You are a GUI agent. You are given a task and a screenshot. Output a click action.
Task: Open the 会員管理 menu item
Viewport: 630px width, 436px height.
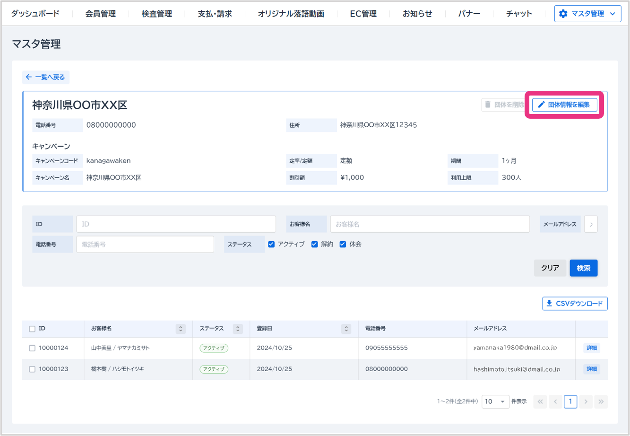coord(100,14)
